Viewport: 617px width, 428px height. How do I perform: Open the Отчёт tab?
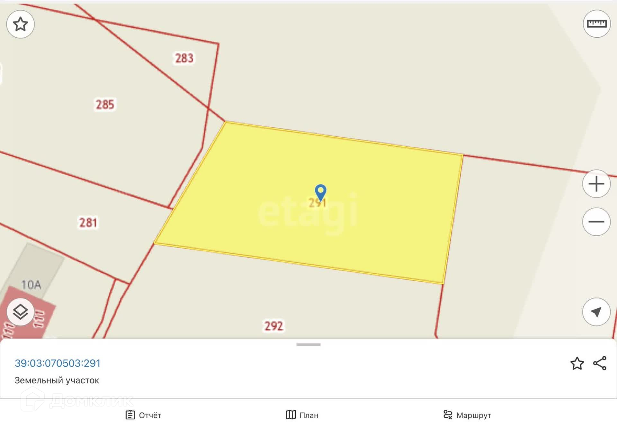143,415
